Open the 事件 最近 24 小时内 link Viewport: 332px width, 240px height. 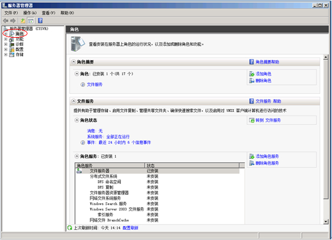click(x=119, y=143)
